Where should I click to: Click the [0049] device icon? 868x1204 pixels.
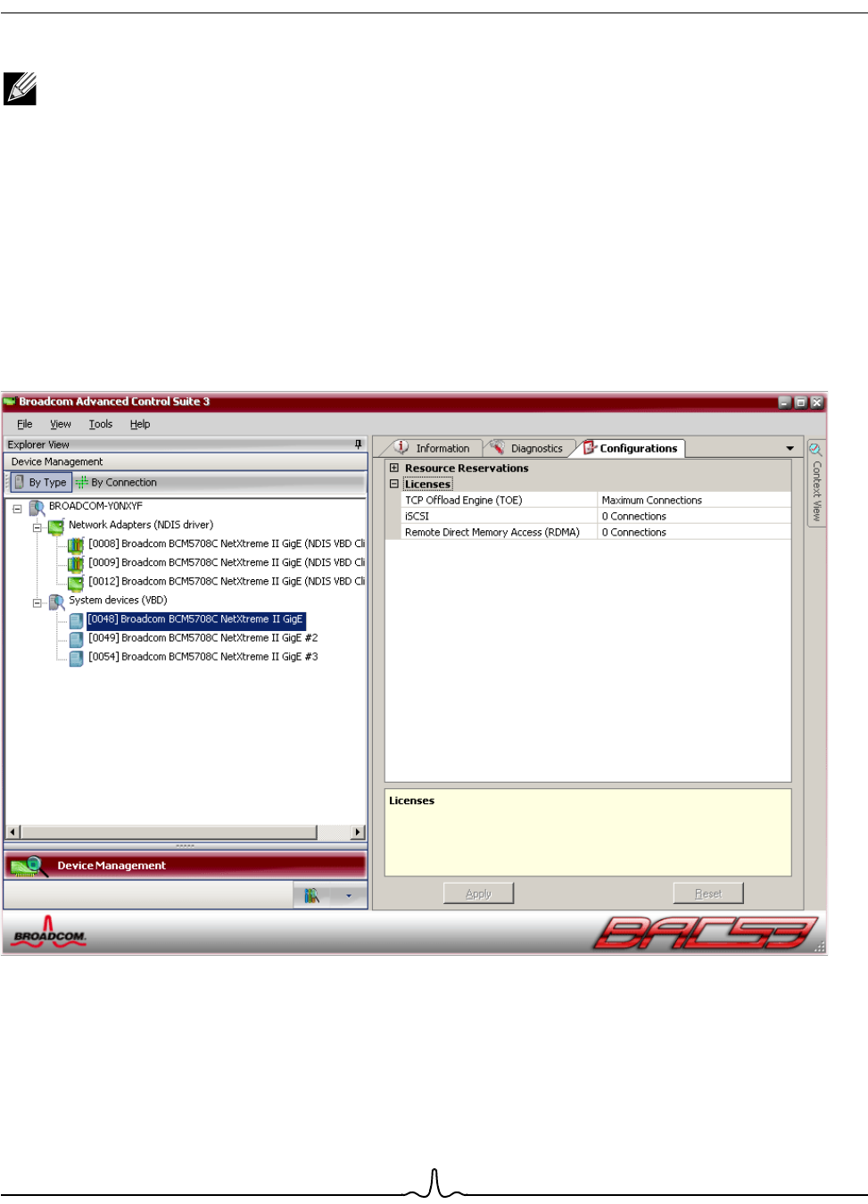pyautogui.click(x=77, y=639)
